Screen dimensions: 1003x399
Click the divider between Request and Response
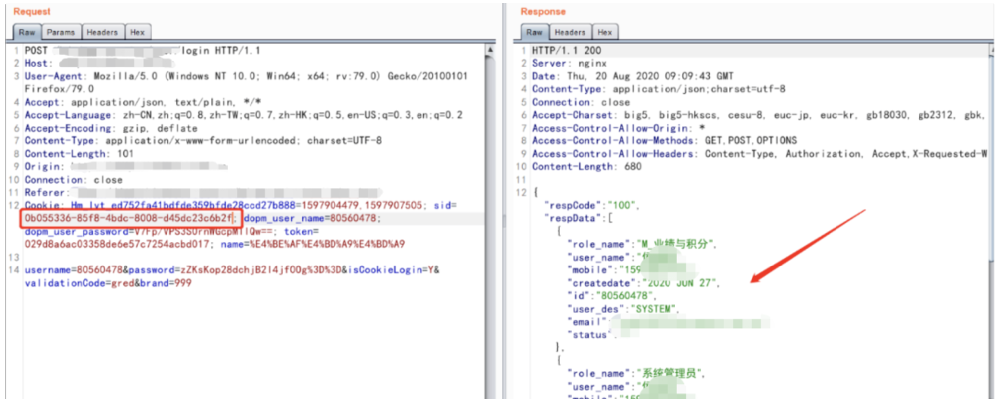pyautogui.click(x=504, y=218)
